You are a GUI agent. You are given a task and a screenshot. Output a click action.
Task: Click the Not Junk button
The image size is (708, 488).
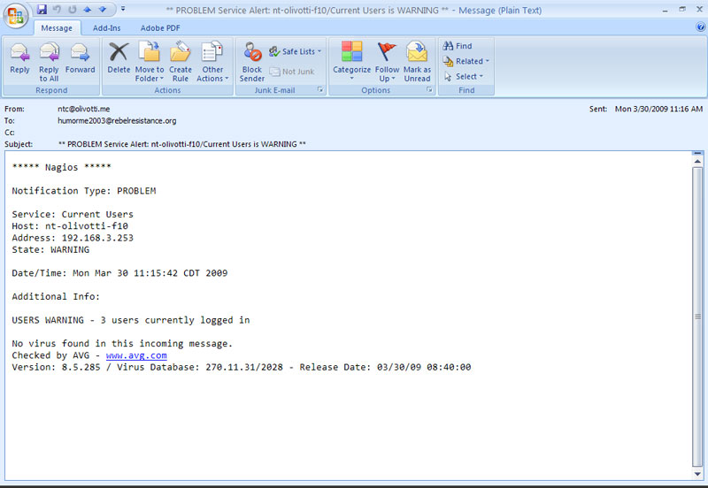pyautogui.click(x=292, y=72)
